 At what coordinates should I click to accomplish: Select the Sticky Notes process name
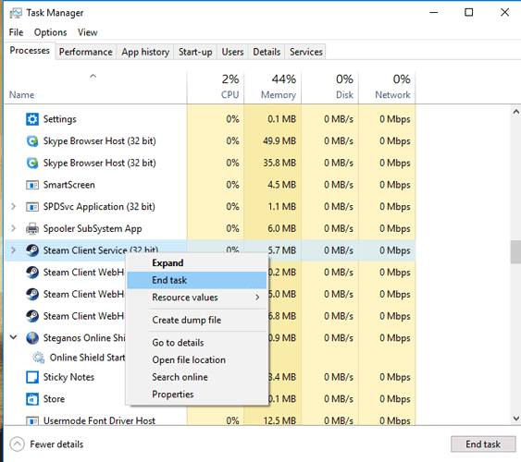coord(68,377)
